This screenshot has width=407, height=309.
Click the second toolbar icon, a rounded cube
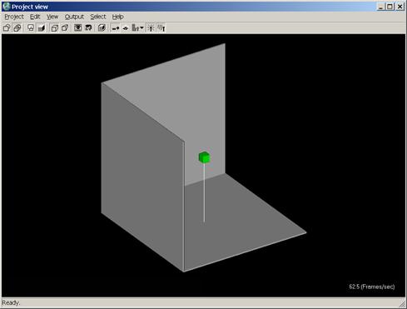point(17,27)
